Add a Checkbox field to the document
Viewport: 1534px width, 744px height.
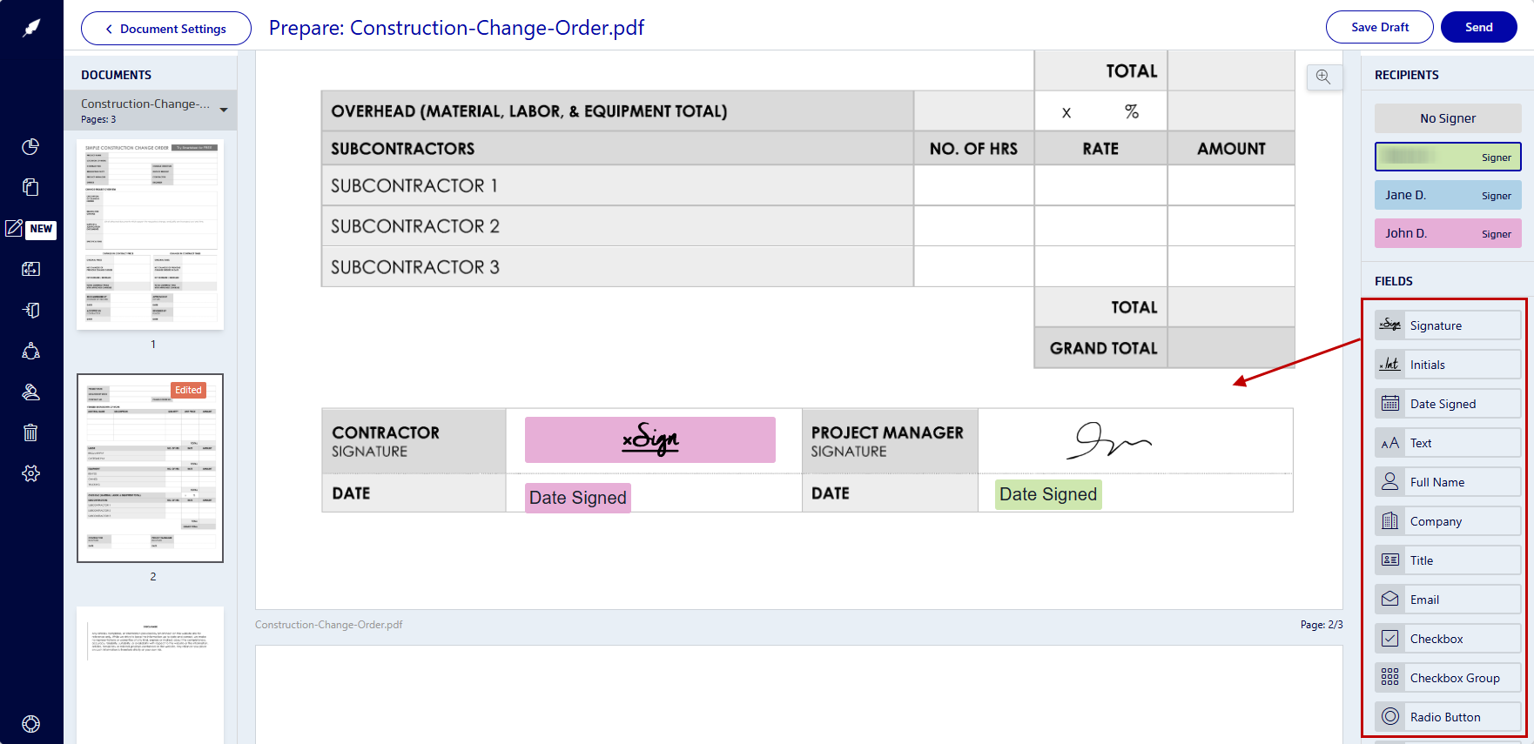[1447, 638]
